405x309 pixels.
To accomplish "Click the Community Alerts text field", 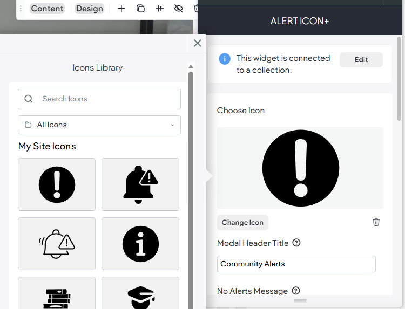I will coord(296,264).
